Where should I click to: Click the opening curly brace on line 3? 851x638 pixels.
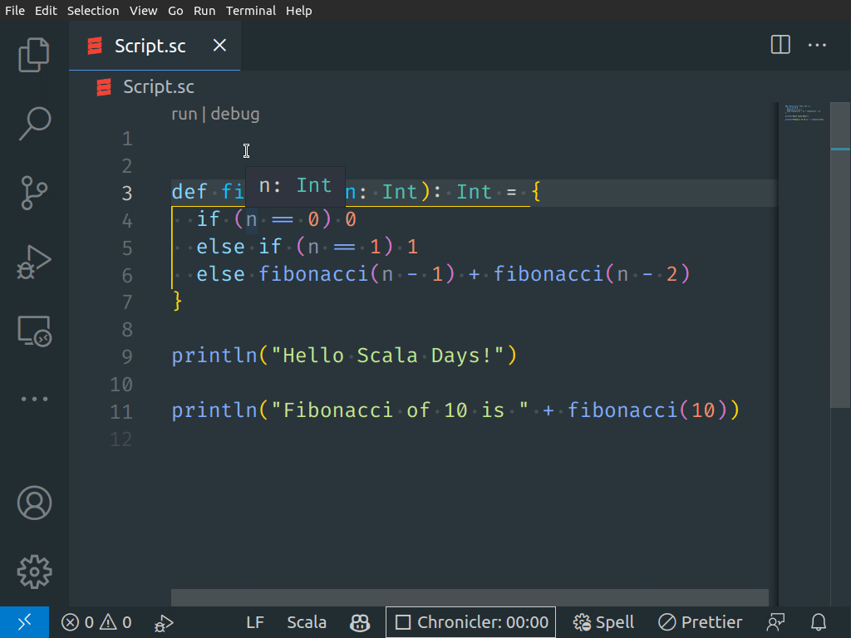[x=536, y=192]
